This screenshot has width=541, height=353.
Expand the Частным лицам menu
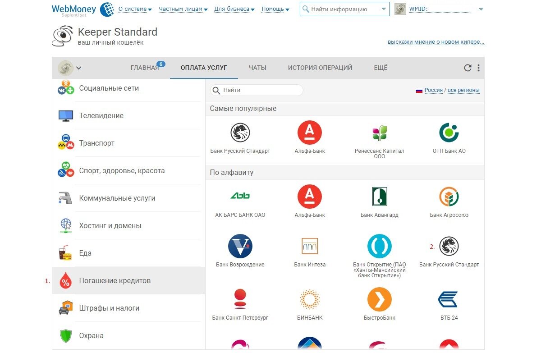point(183,9)
